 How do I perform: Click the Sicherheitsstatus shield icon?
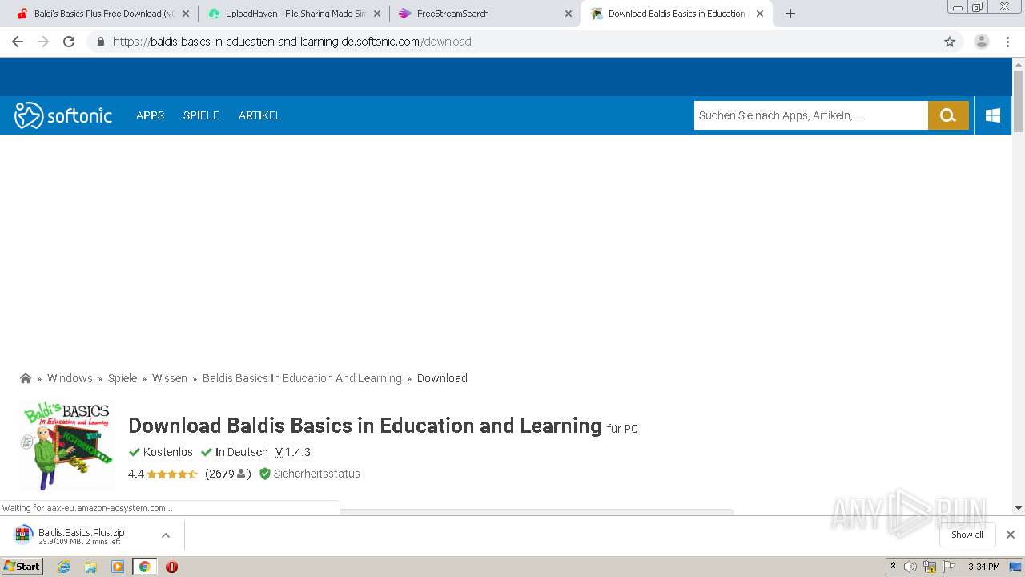pos(265,474)
